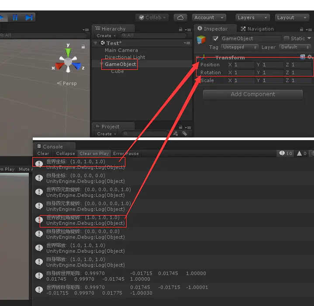Image resolution: width=314 pixels, height=306 pixels.
Task: Click the Transform help book icon
Action: click(302, 57)
